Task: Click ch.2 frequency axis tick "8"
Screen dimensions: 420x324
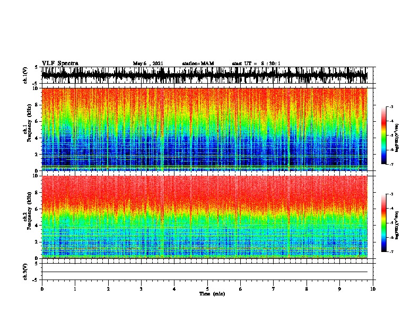Action: 37,192
